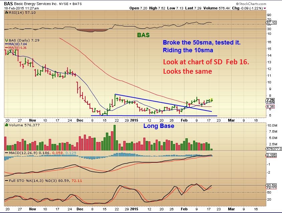The width and height of the screenshot is (282, 213).
Task: Click the 2.5M label on volume axis
Action: coord(273,144)
